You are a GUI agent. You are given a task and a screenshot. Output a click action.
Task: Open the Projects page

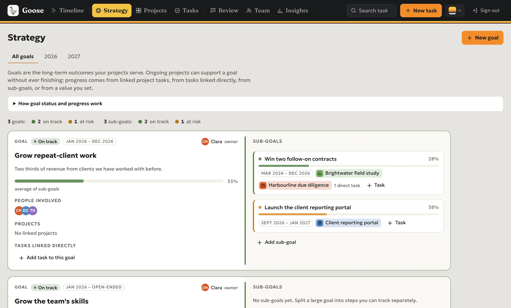point(151,11)
